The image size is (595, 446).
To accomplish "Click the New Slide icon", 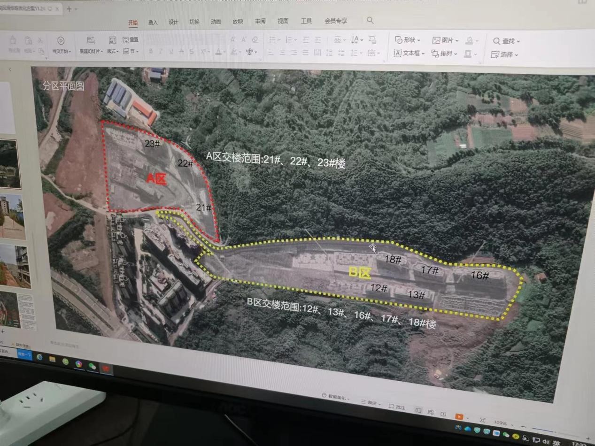I will tap(91, 41).
